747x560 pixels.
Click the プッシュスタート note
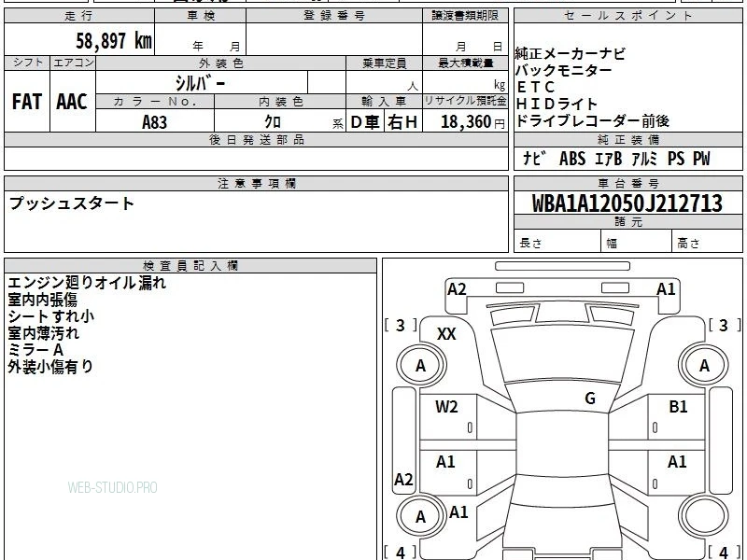pyautogui.click(x=72, y=203)
